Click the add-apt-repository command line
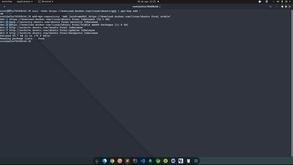The width and height of the screenshot is (293, 165). click(x=86, y=16)
